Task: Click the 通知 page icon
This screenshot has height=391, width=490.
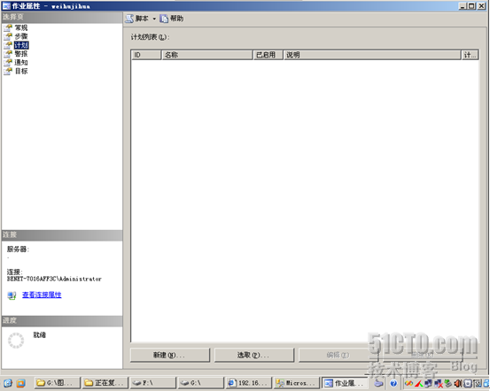Action: [x=8, y=63]
